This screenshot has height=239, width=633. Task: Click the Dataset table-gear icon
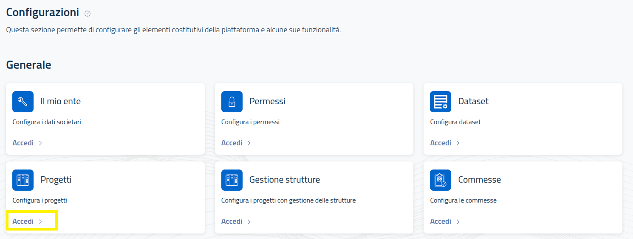pos(441,102)
